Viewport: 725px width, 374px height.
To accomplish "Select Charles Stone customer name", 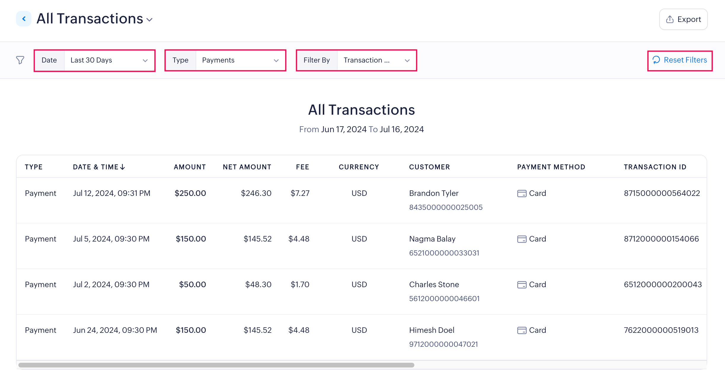I will (434, 285).
